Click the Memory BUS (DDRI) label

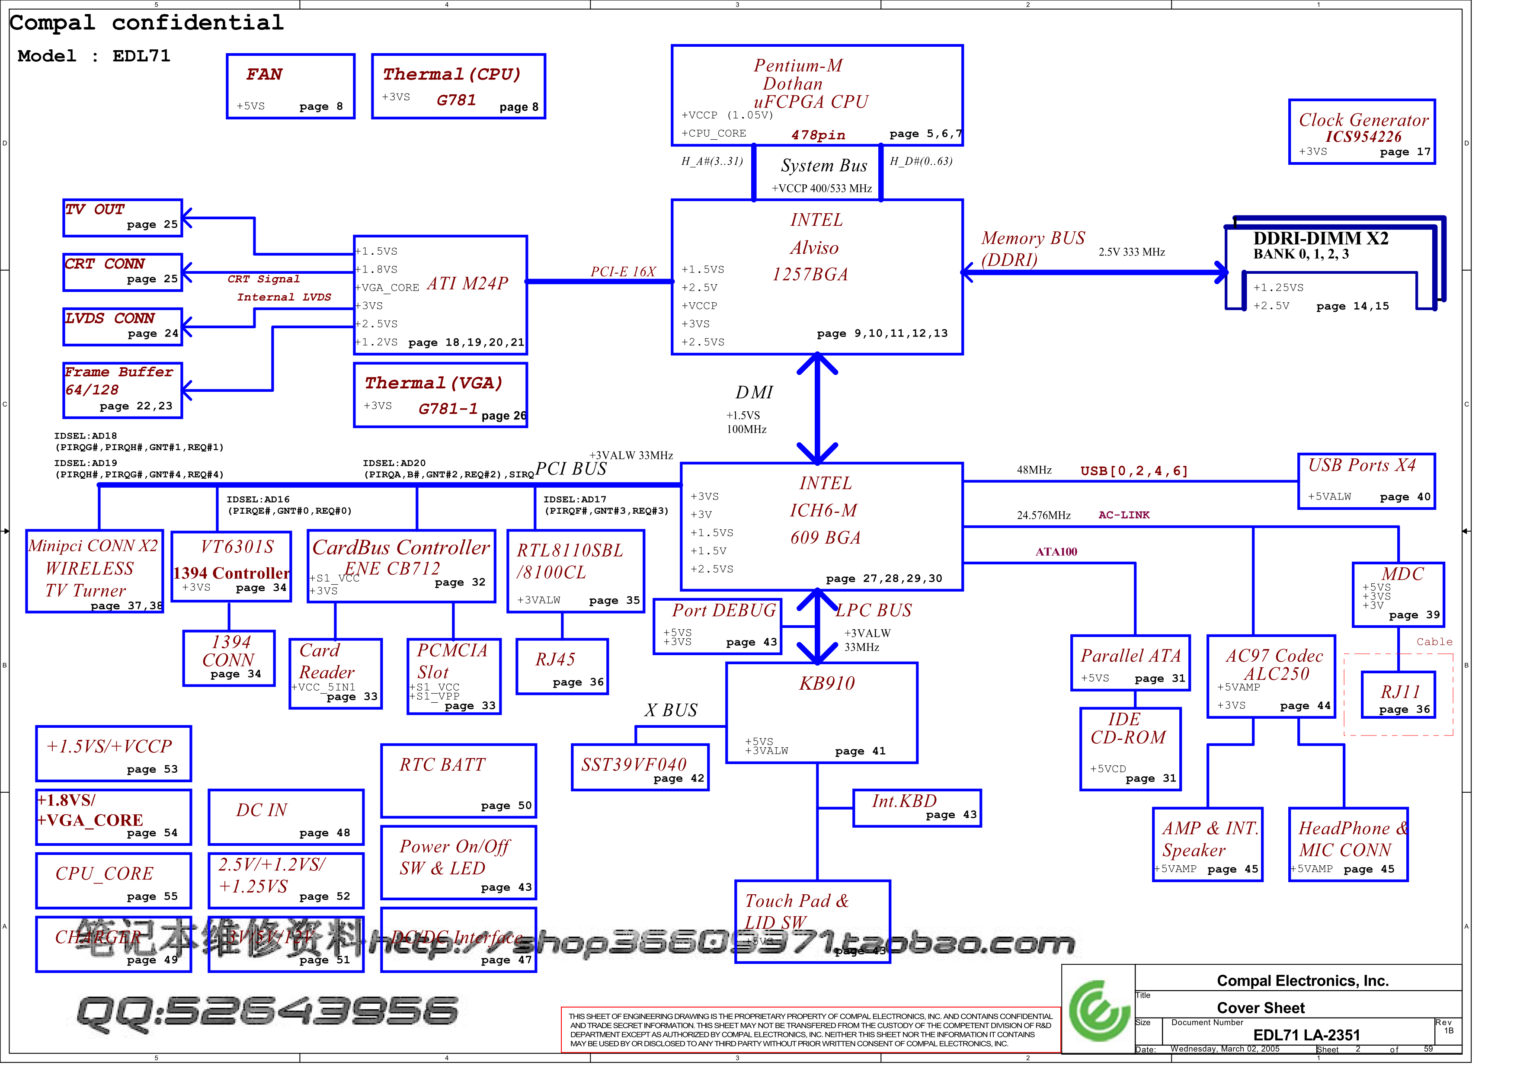pyautogui.click(x=1033, y=248)
